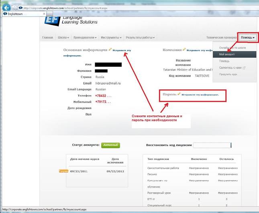This screenshot has height=213, width=259.
Task: Click the Страна value Russia
Action: point(100,77)
